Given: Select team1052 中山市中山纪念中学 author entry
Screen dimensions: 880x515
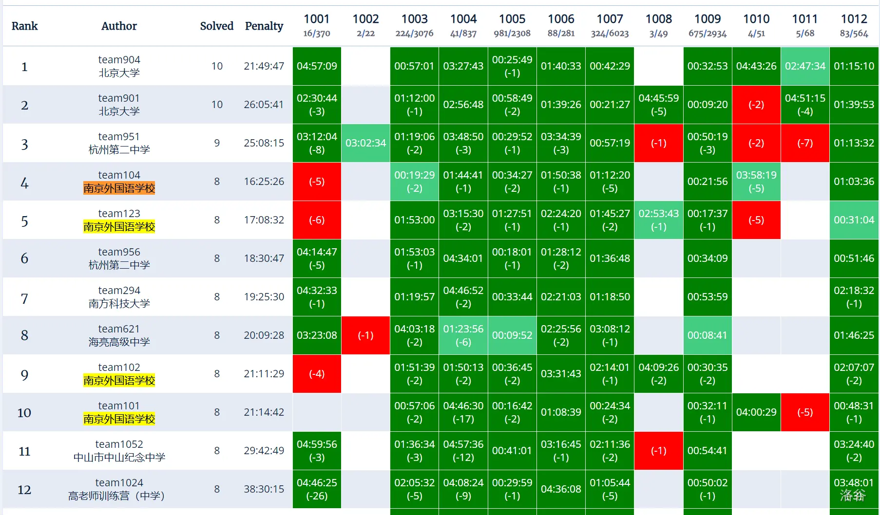Looking at the screenshot, I should 119,451.
